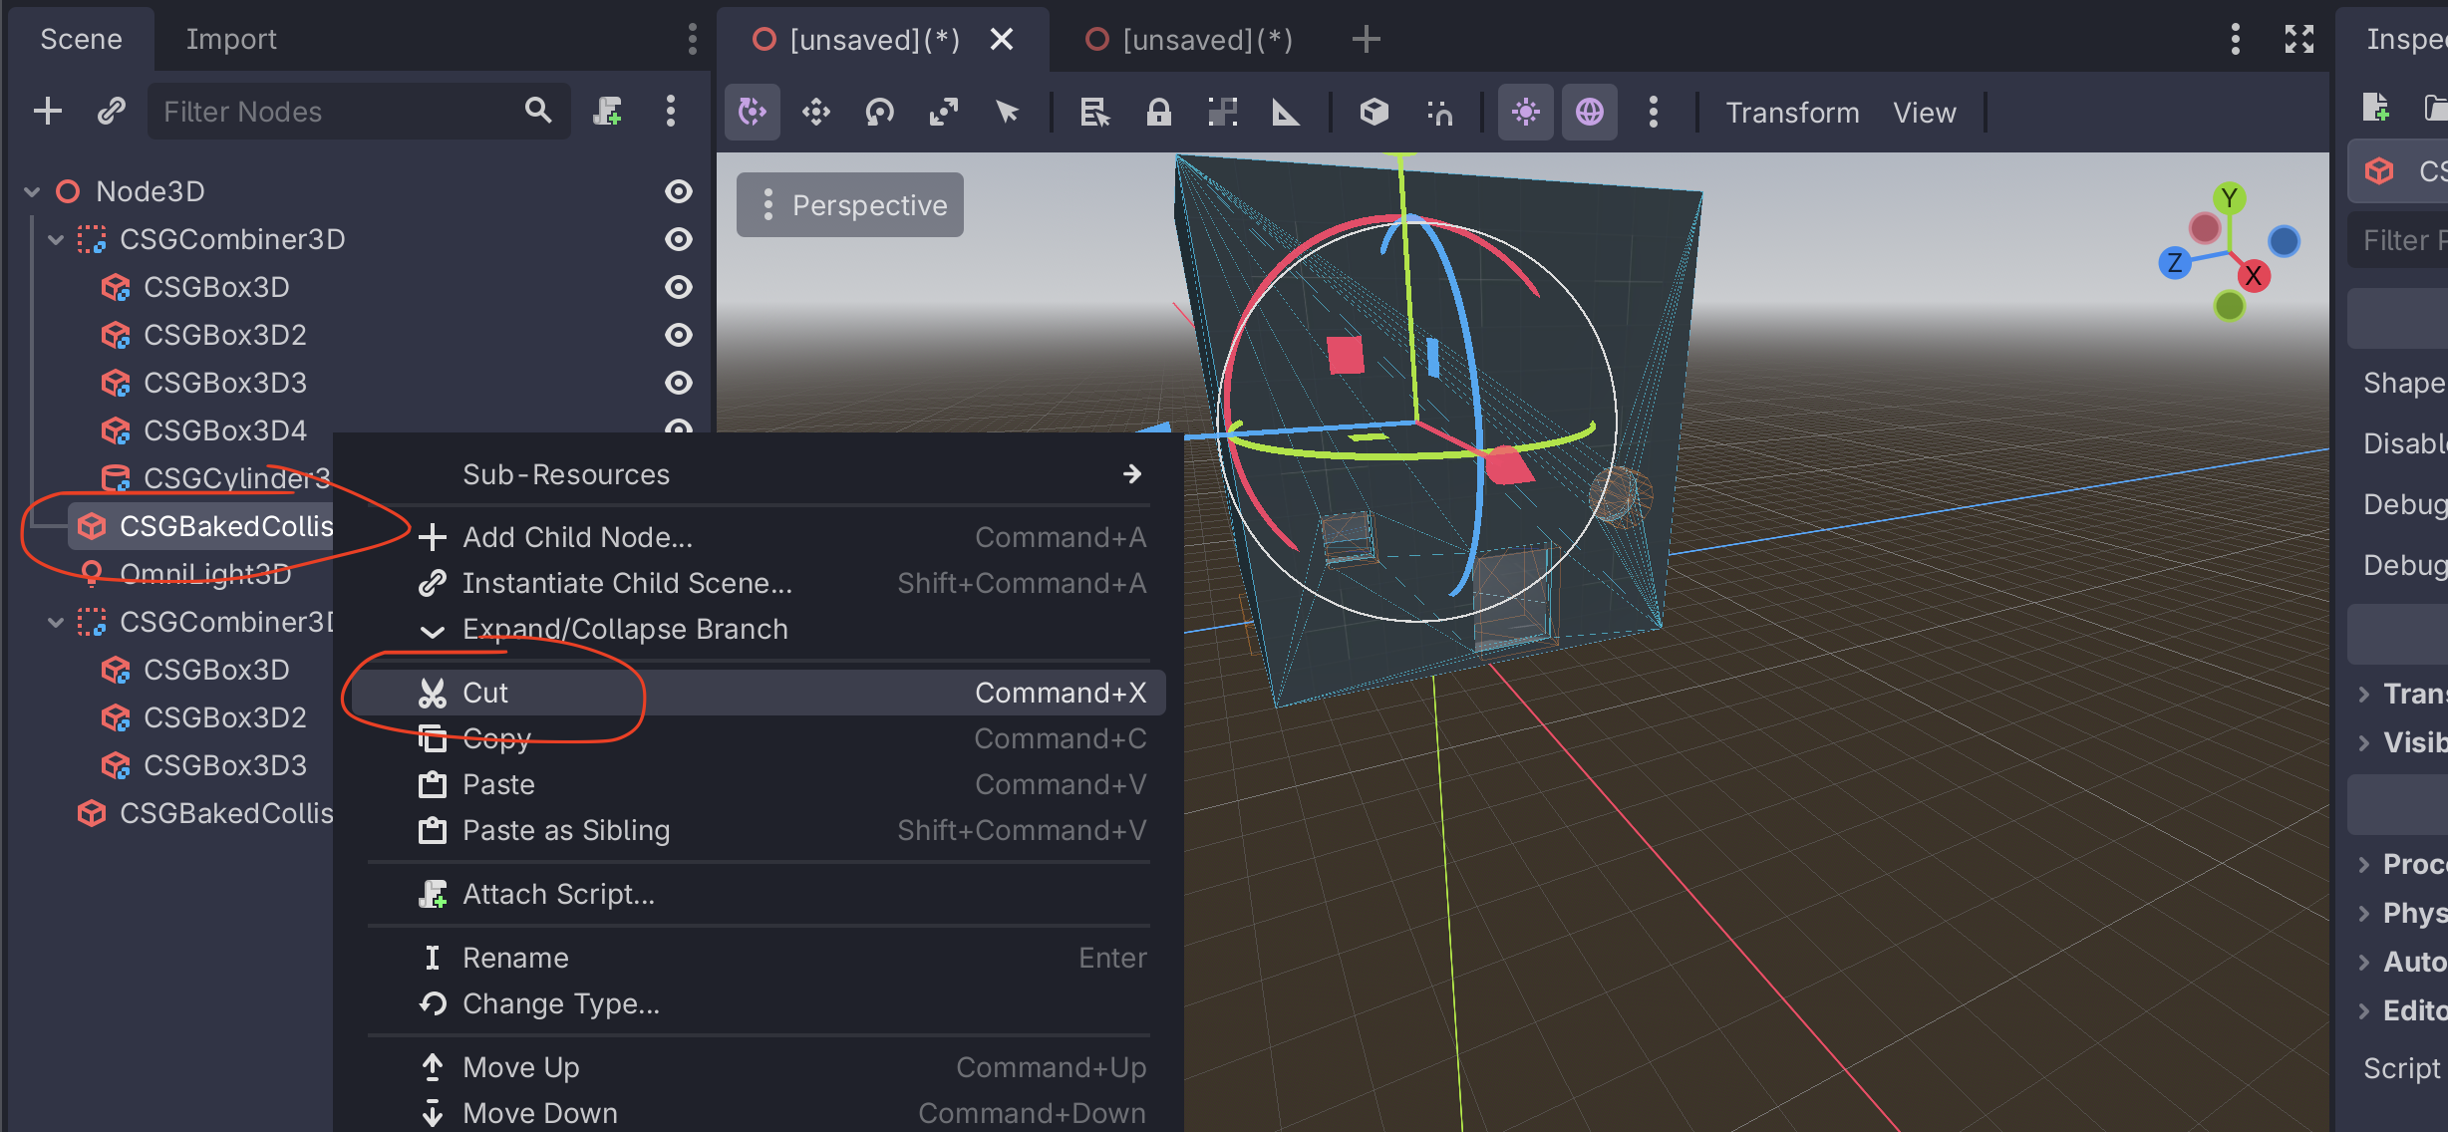Click the instantiate scene link icon
The width and height of the screenshot is (2448, 1132).
111,111
